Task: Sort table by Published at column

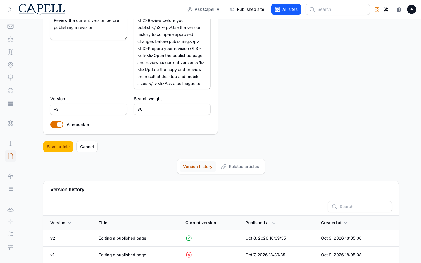Action: [260, 223]
